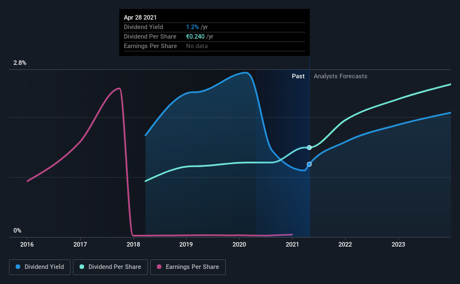Image resolution: width=460 pixels, height=284 pixels.
Task: Click the 'Past' label on the chart
Action: [298, 76]
